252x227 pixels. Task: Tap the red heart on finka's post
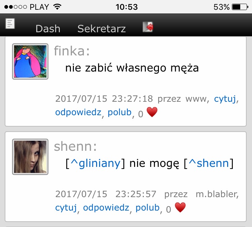pyautogui.click(x=152, y=112)
